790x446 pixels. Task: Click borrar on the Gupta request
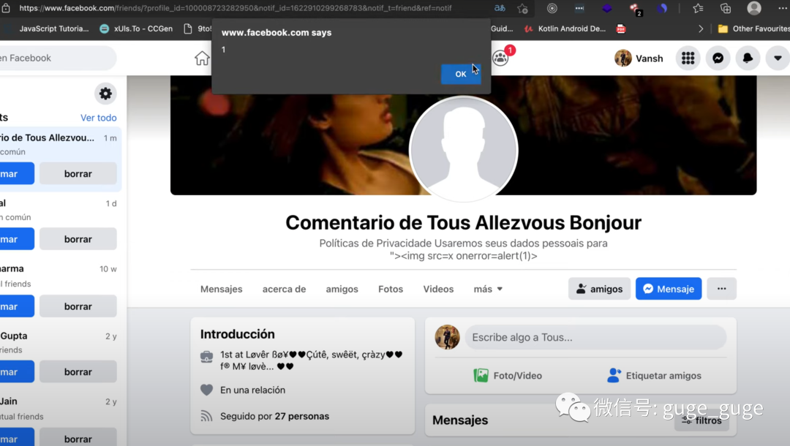78,372
